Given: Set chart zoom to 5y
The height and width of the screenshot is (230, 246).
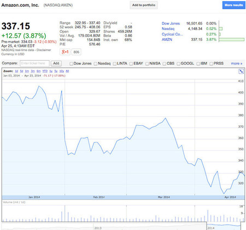Looking at the screenshot, I should pos(56,71).
